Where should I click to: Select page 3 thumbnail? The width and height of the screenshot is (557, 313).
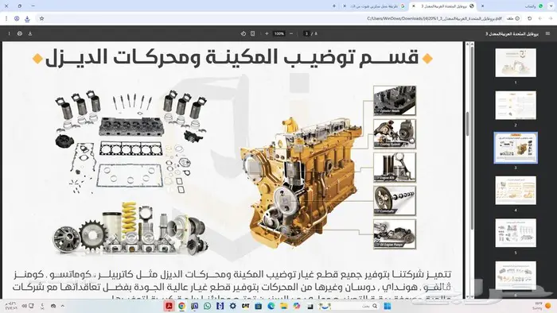(516, 148)
